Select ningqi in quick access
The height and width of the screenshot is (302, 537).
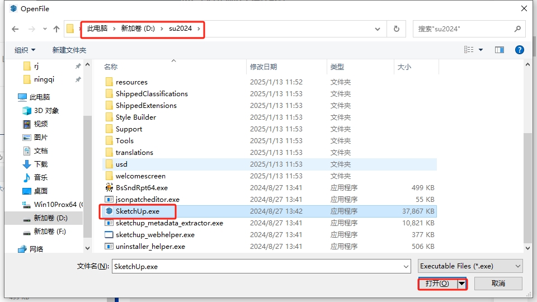(44, 79)
